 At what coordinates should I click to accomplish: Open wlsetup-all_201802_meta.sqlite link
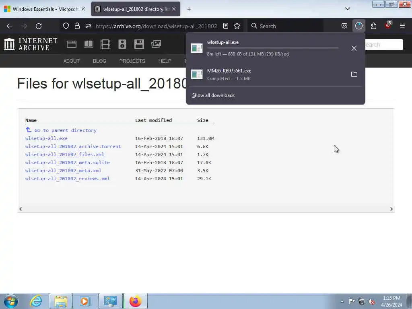68,163
